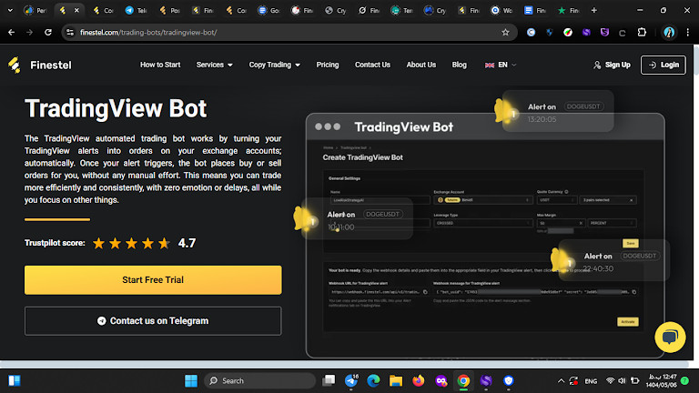
Task: Open the widgets icon in the taskbar corner
Action: (15, 380)
